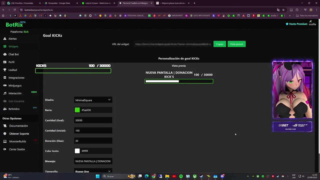Open Spotify from the taskbar
Screen dimensions: 320x180
(181, 176)
